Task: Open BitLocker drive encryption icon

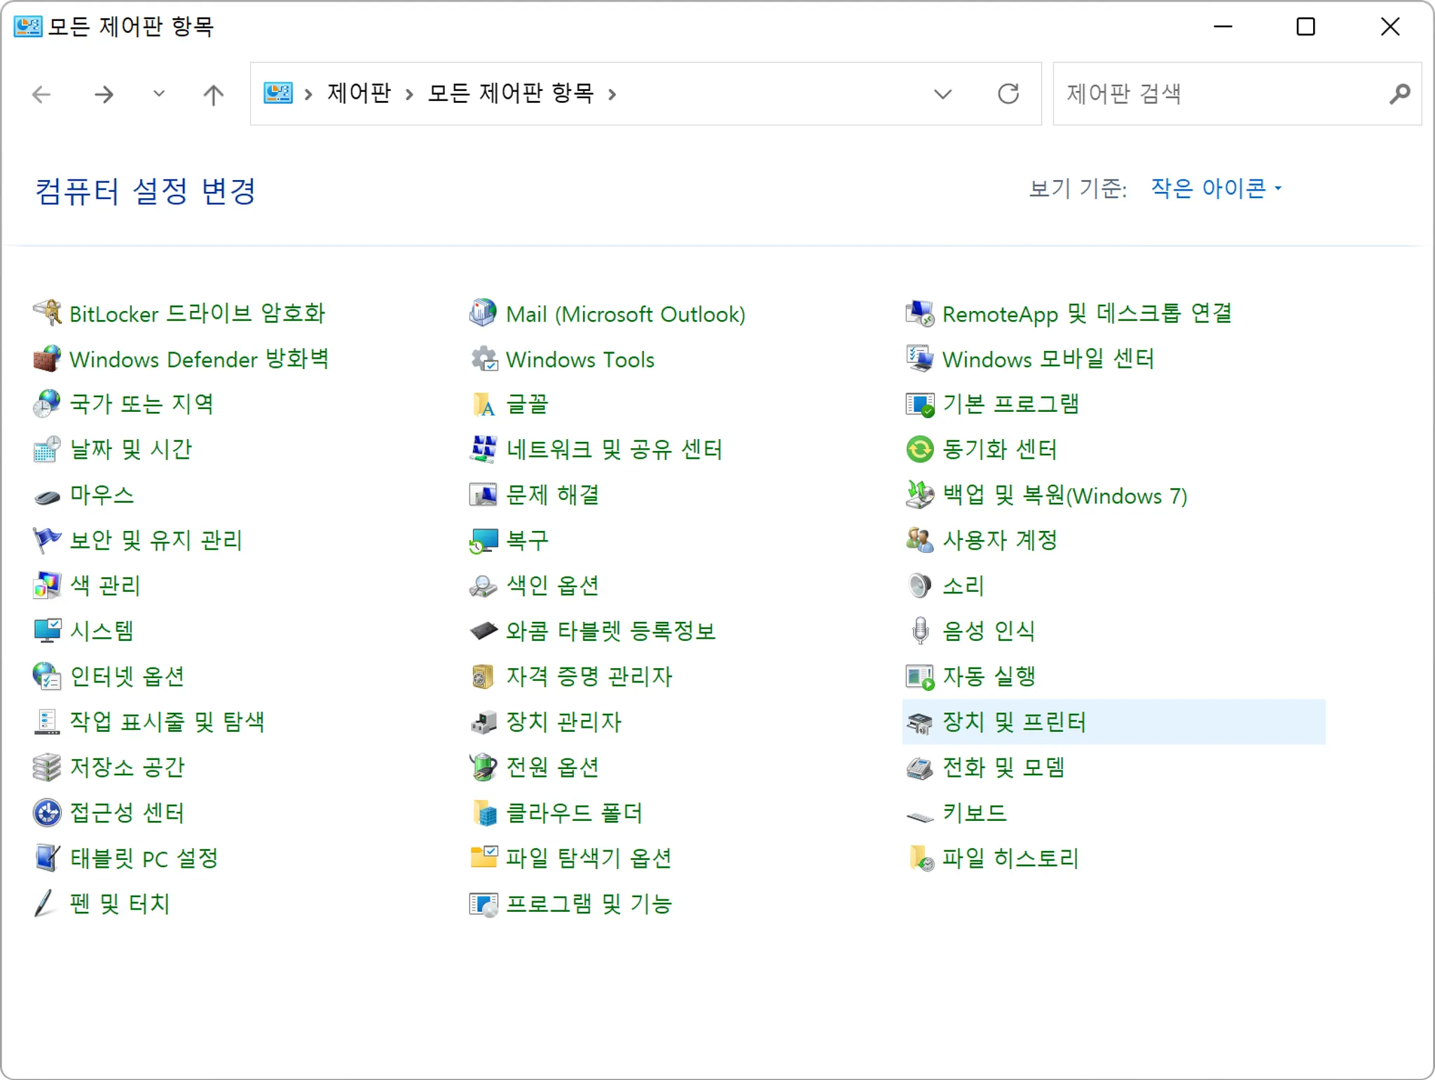Action: tap(48, 312)
